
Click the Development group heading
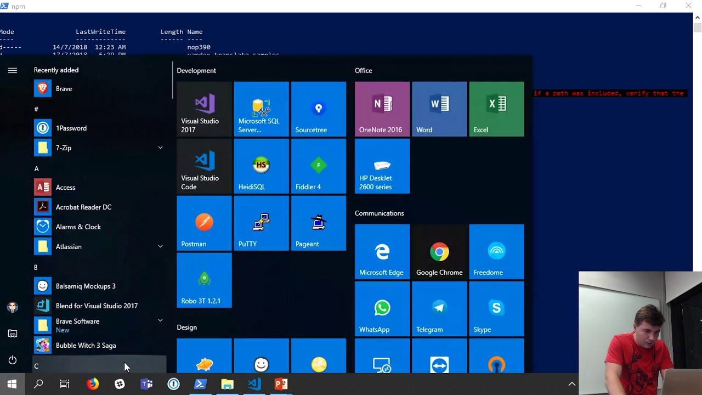tap(196, 70)
